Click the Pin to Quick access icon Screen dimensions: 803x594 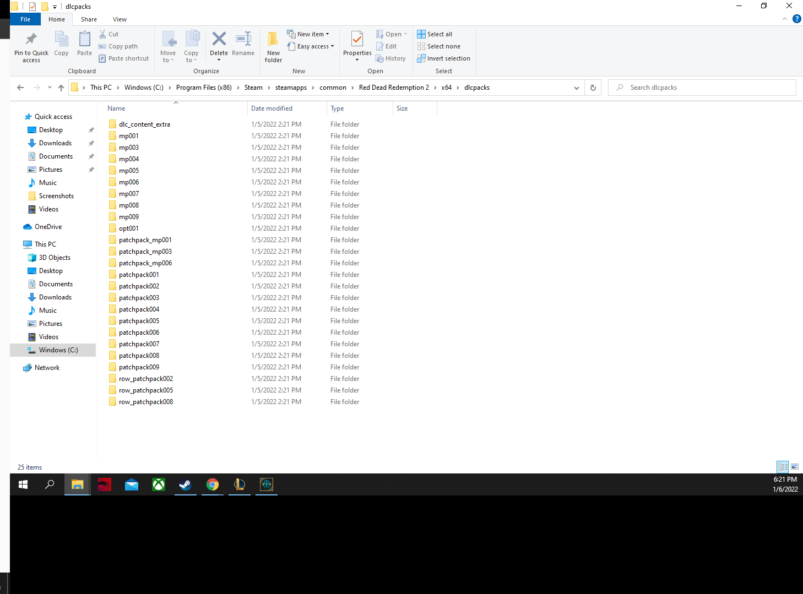click(31, 40)
